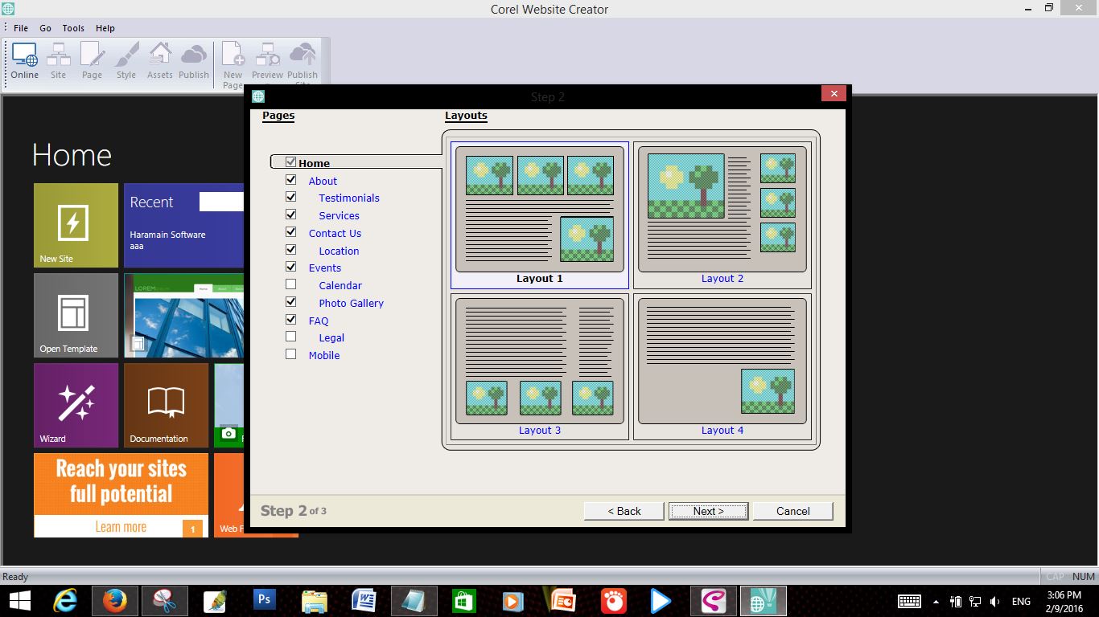
Task: Select the About page name link
Action: point(323,181)
